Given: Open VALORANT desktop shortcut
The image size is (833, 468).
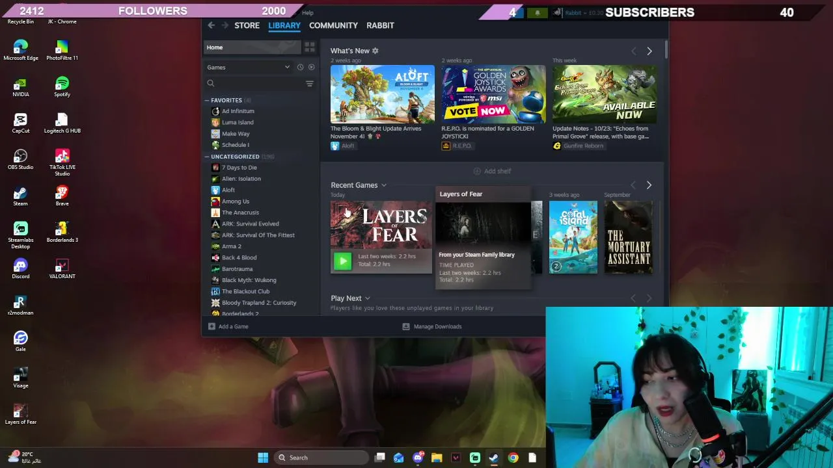Looking at the screenshot, I should coord(62,269).
